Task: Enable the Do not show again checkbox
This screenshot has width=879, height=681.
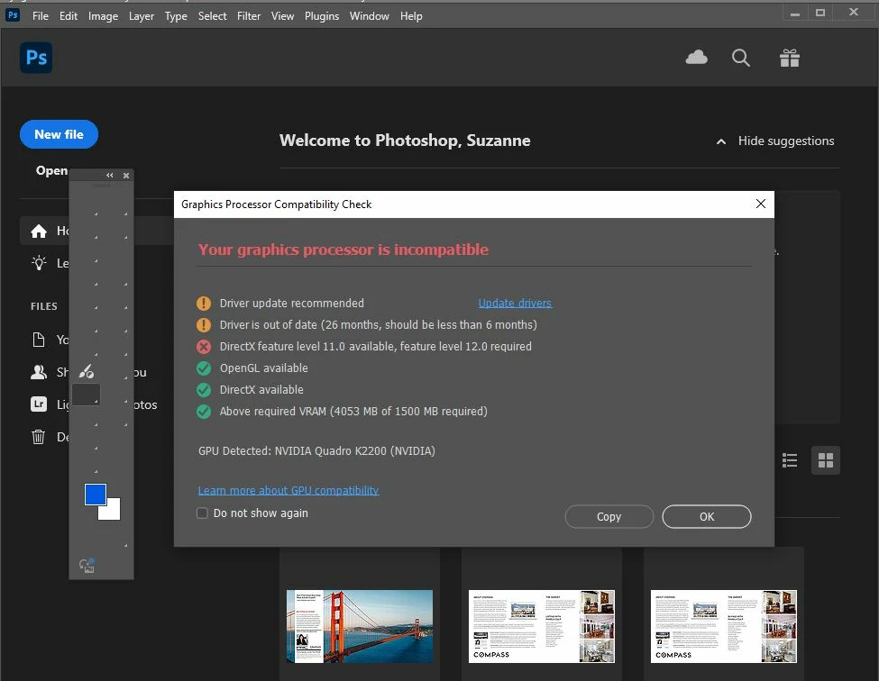Action: point(202,513)
